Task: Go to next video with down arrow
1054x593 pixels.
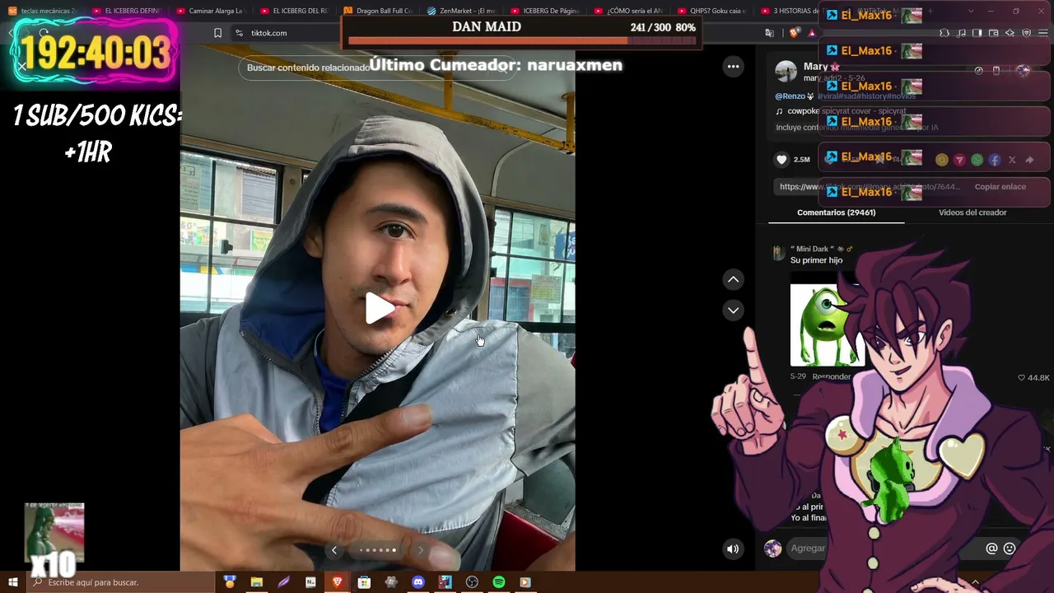Action: (733, 311)
